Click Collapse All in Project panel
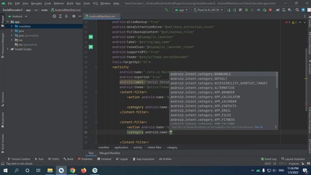The width and height of the screenshot is (311, 175). 66,16
